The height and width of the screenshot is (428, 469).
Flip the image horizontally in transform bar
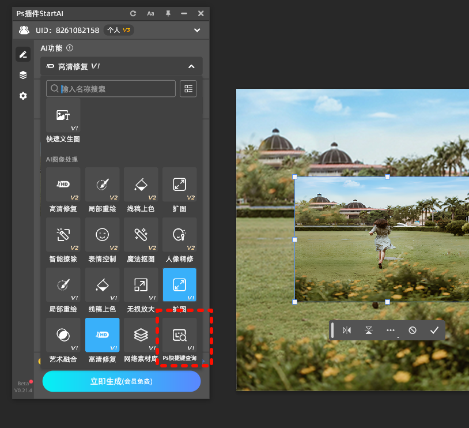pos(347,331)
